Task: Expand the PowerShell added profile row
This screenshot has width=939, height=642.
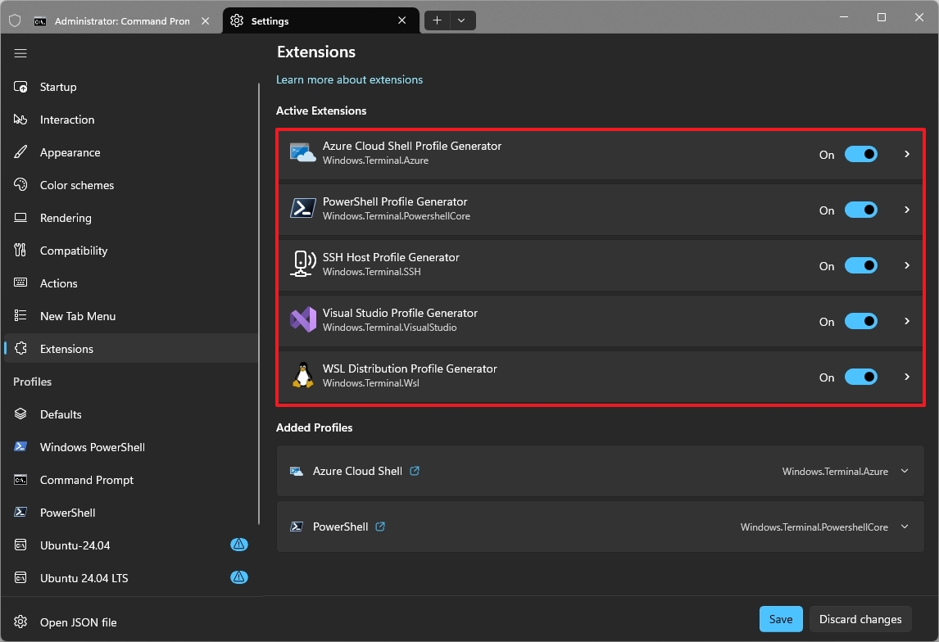Action: [x=905, y=527]
